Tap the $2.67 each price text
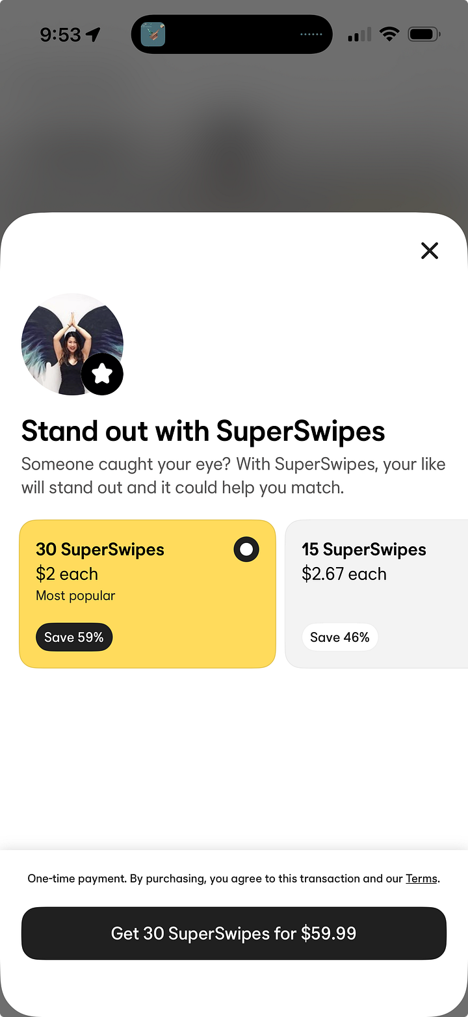Screen dimensions: 468x1017 coord(344,574)
